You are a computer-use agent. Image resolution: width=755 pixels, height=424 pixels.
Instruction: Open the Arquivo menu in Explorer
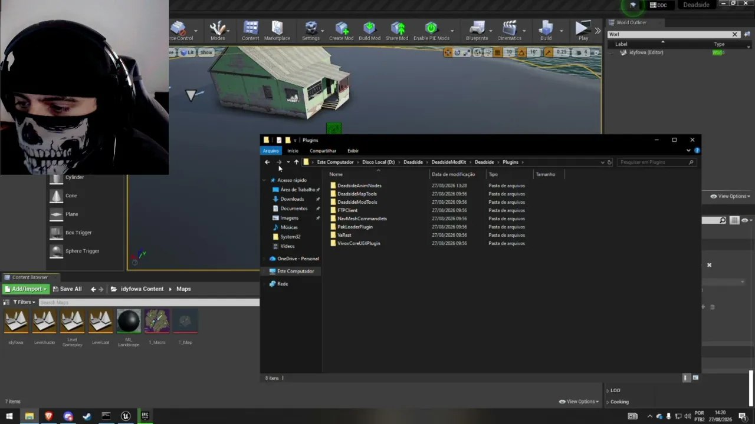point(270,151)
